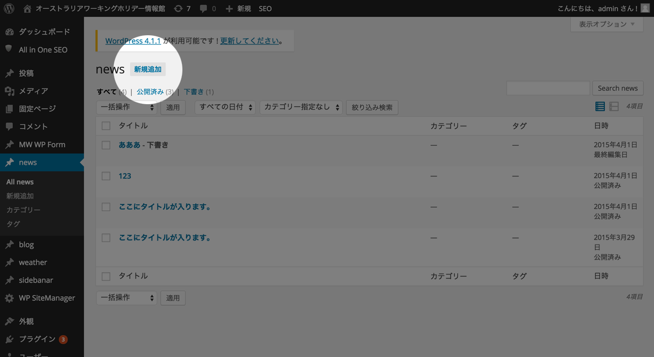Open SEO menu in the admin bar
The height and width of the screenshot is (357, 654).
click(265, 9)
